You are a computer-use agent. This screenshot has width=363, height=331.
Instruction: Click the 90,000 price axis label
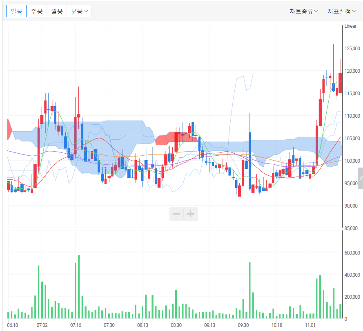point(351,206)
